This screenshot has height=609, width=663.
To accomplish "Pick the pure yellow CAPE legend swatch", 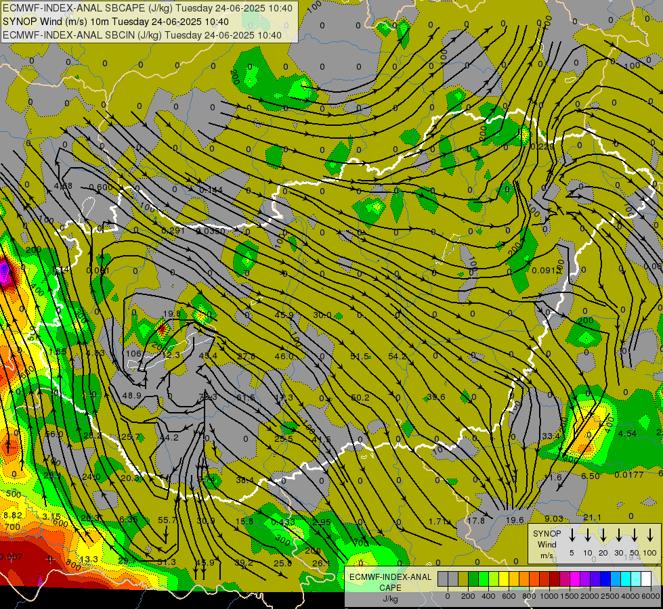I will click(x=504, y=579).
